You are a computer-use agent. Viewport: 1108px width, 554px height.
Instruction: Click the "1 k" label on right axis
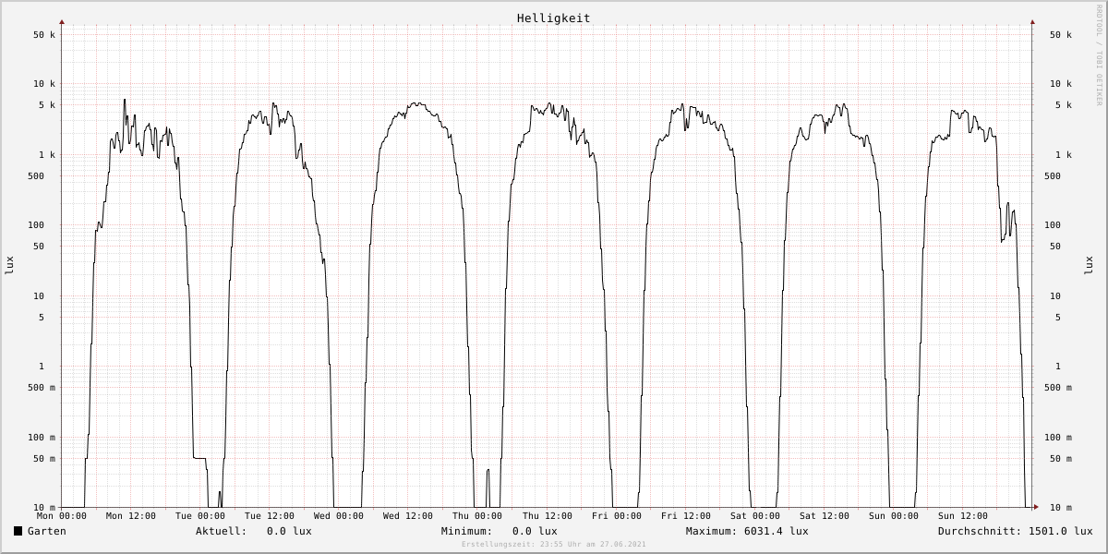tap(1064, 155)
